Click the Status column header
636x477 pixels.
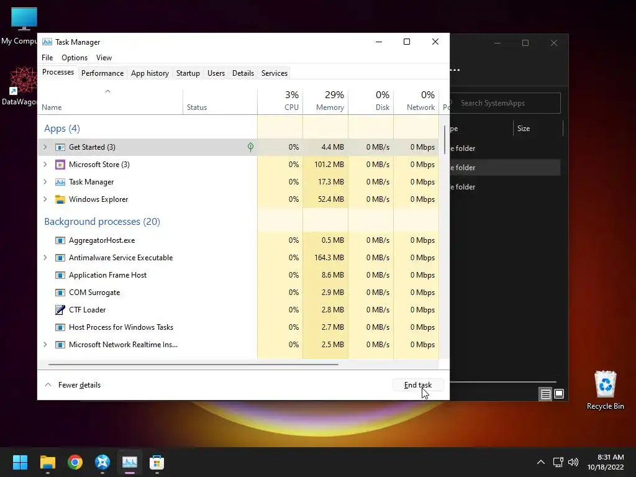click(220, 101)
